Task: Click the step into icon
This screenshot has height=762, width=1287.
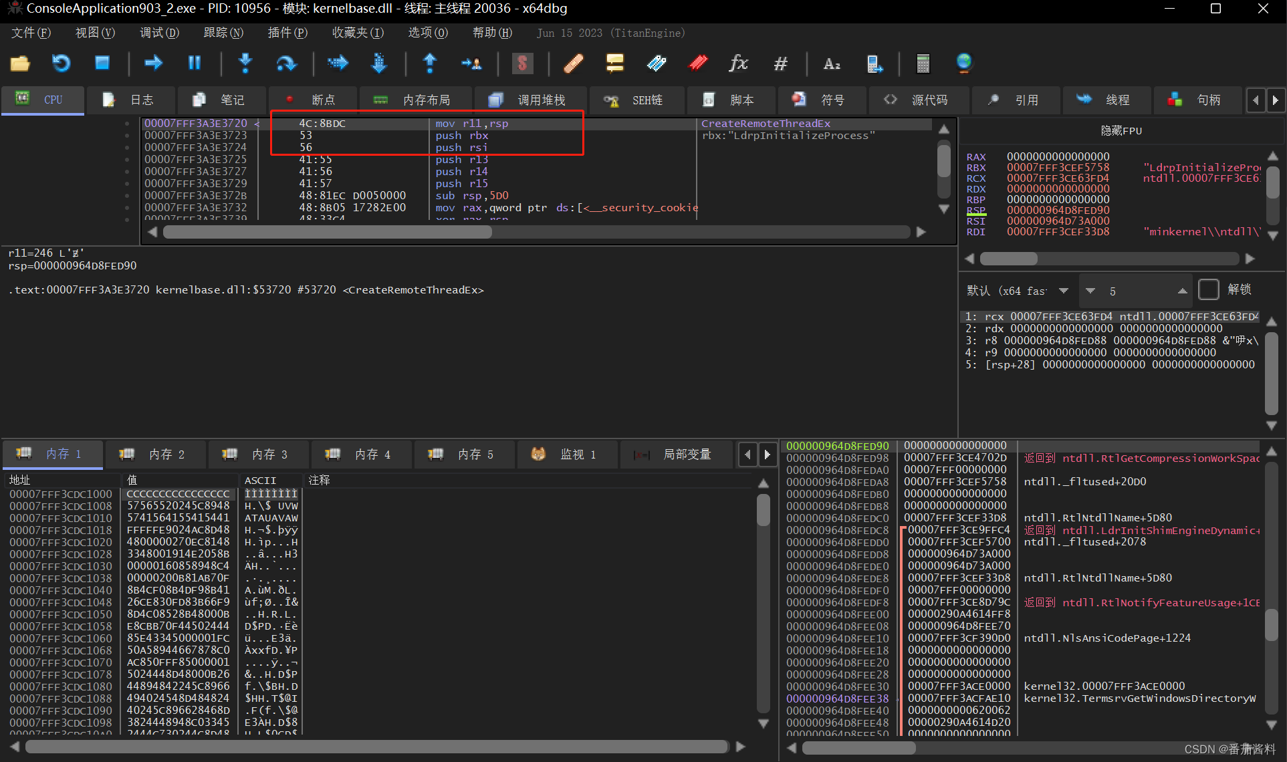Action: pos(245,63)
